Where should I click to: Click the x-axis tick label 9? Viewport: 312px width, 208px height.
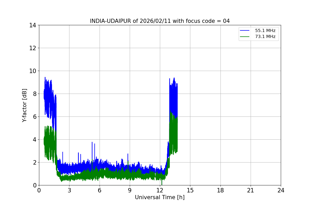130,190
